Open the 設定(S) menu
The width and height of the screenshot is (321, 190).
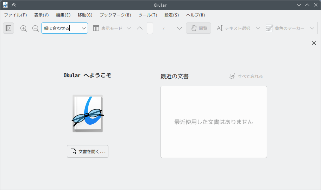(171, 15)
